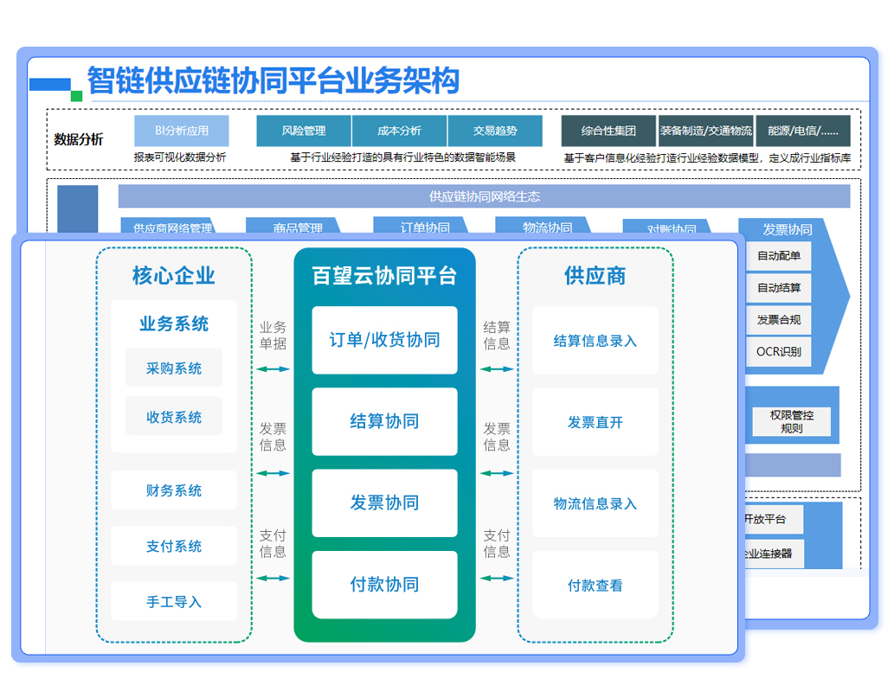This screenshot has height=685, width=894.
Task: Select the 供应商 heading
Action: click(595, 276)
